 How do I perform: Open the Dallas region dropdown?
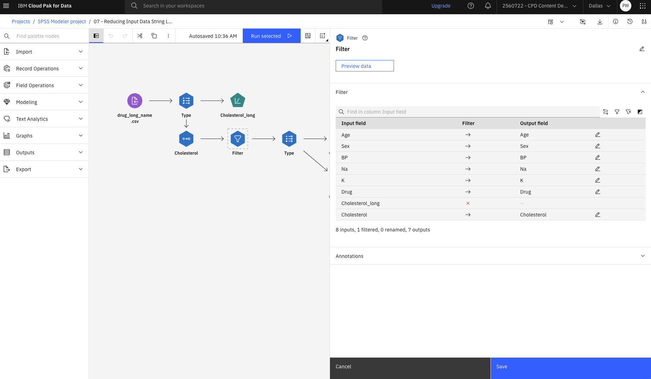tap(600, 6)
